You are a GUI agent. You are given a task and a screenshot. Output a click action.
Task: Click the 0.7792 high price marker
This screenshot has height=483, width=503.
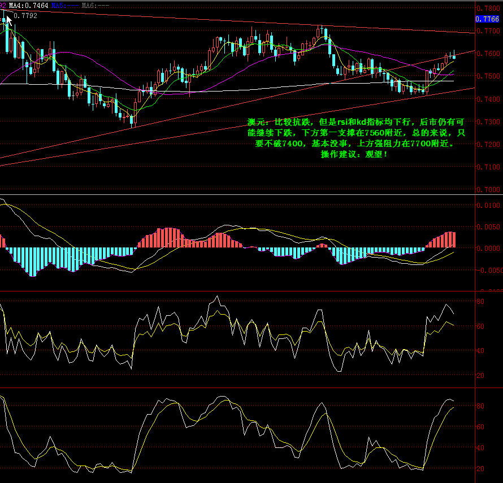point(25,16)
